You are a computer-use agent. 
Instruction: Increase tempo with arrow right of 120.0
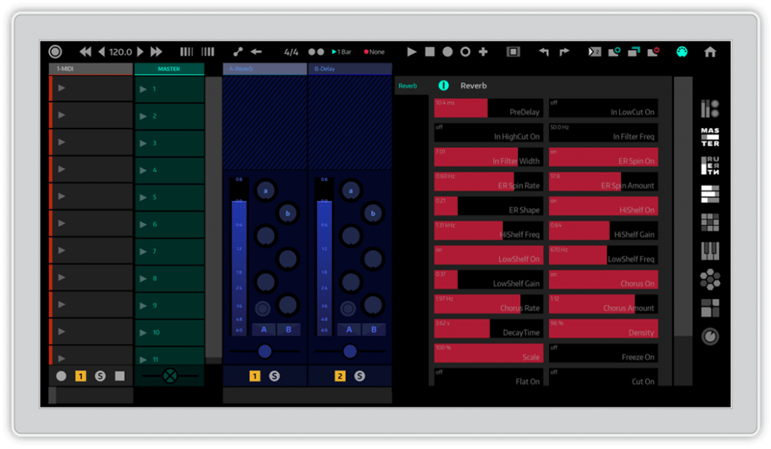(x=139, y=52)
